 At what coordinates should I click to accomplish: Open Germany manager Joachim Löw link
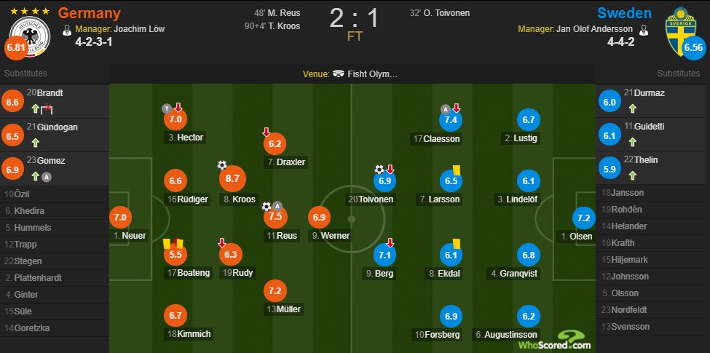click(x=109, y=30)
